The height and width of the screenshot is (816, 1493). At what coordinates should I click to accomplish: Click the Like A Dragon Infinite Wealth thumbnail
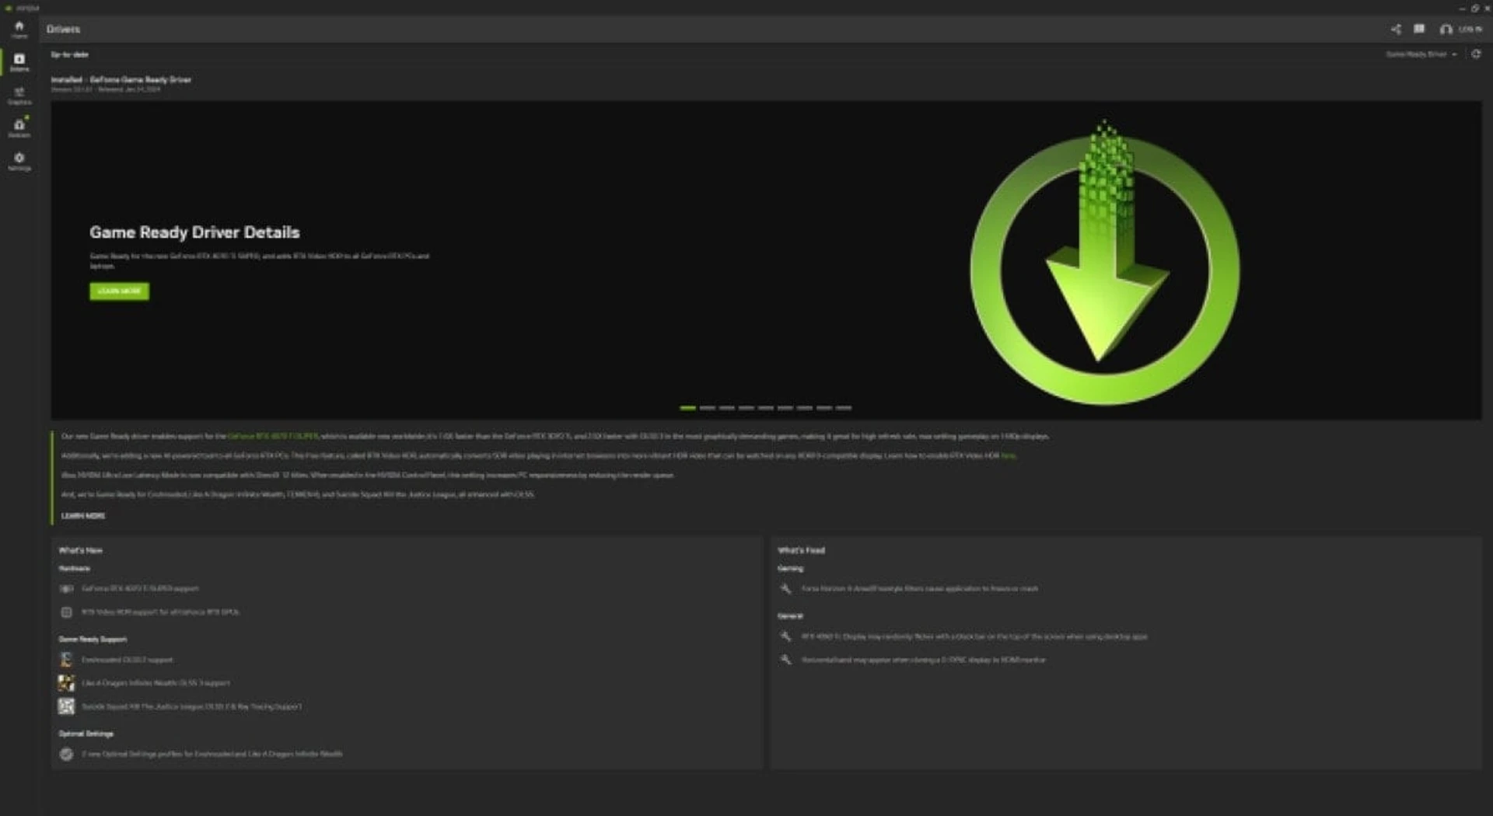pos(66,683)
